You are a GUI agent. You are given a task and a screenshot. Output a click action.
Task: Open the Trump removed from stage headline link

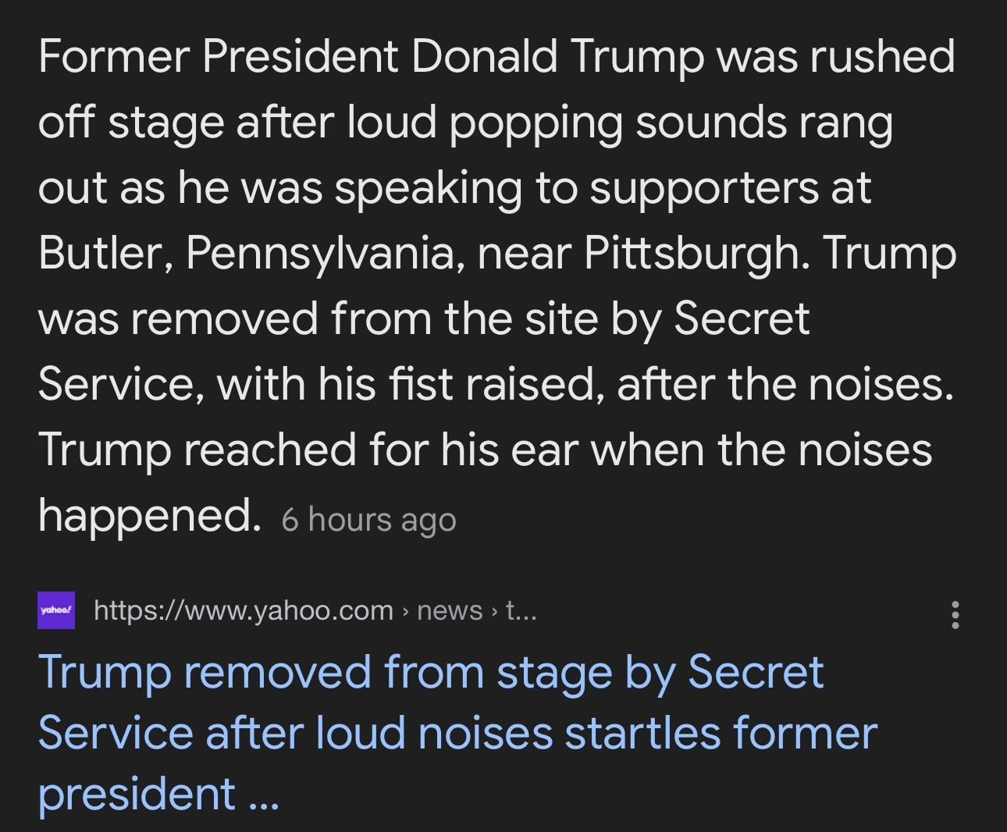pyautogui.click(x=457, y=732)
